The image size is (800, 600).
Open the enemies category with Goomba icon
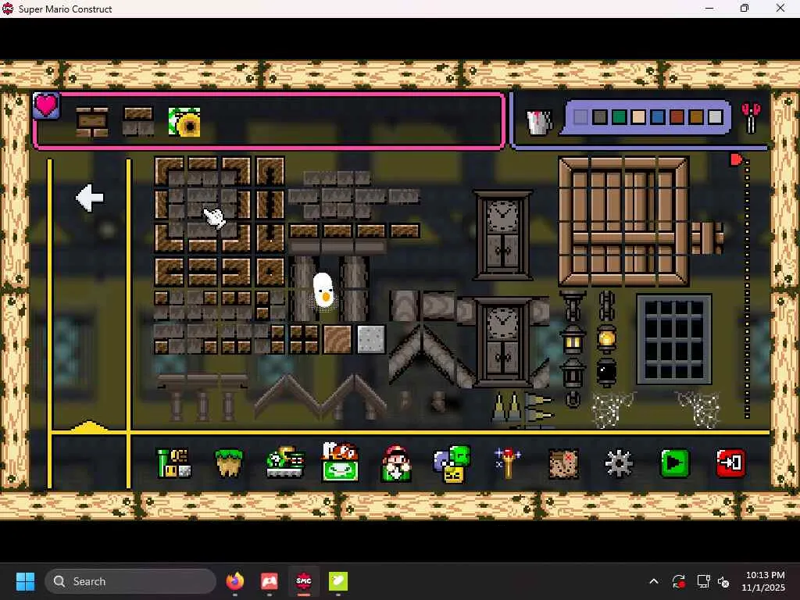pyautogui.click(x=341, y=462)
